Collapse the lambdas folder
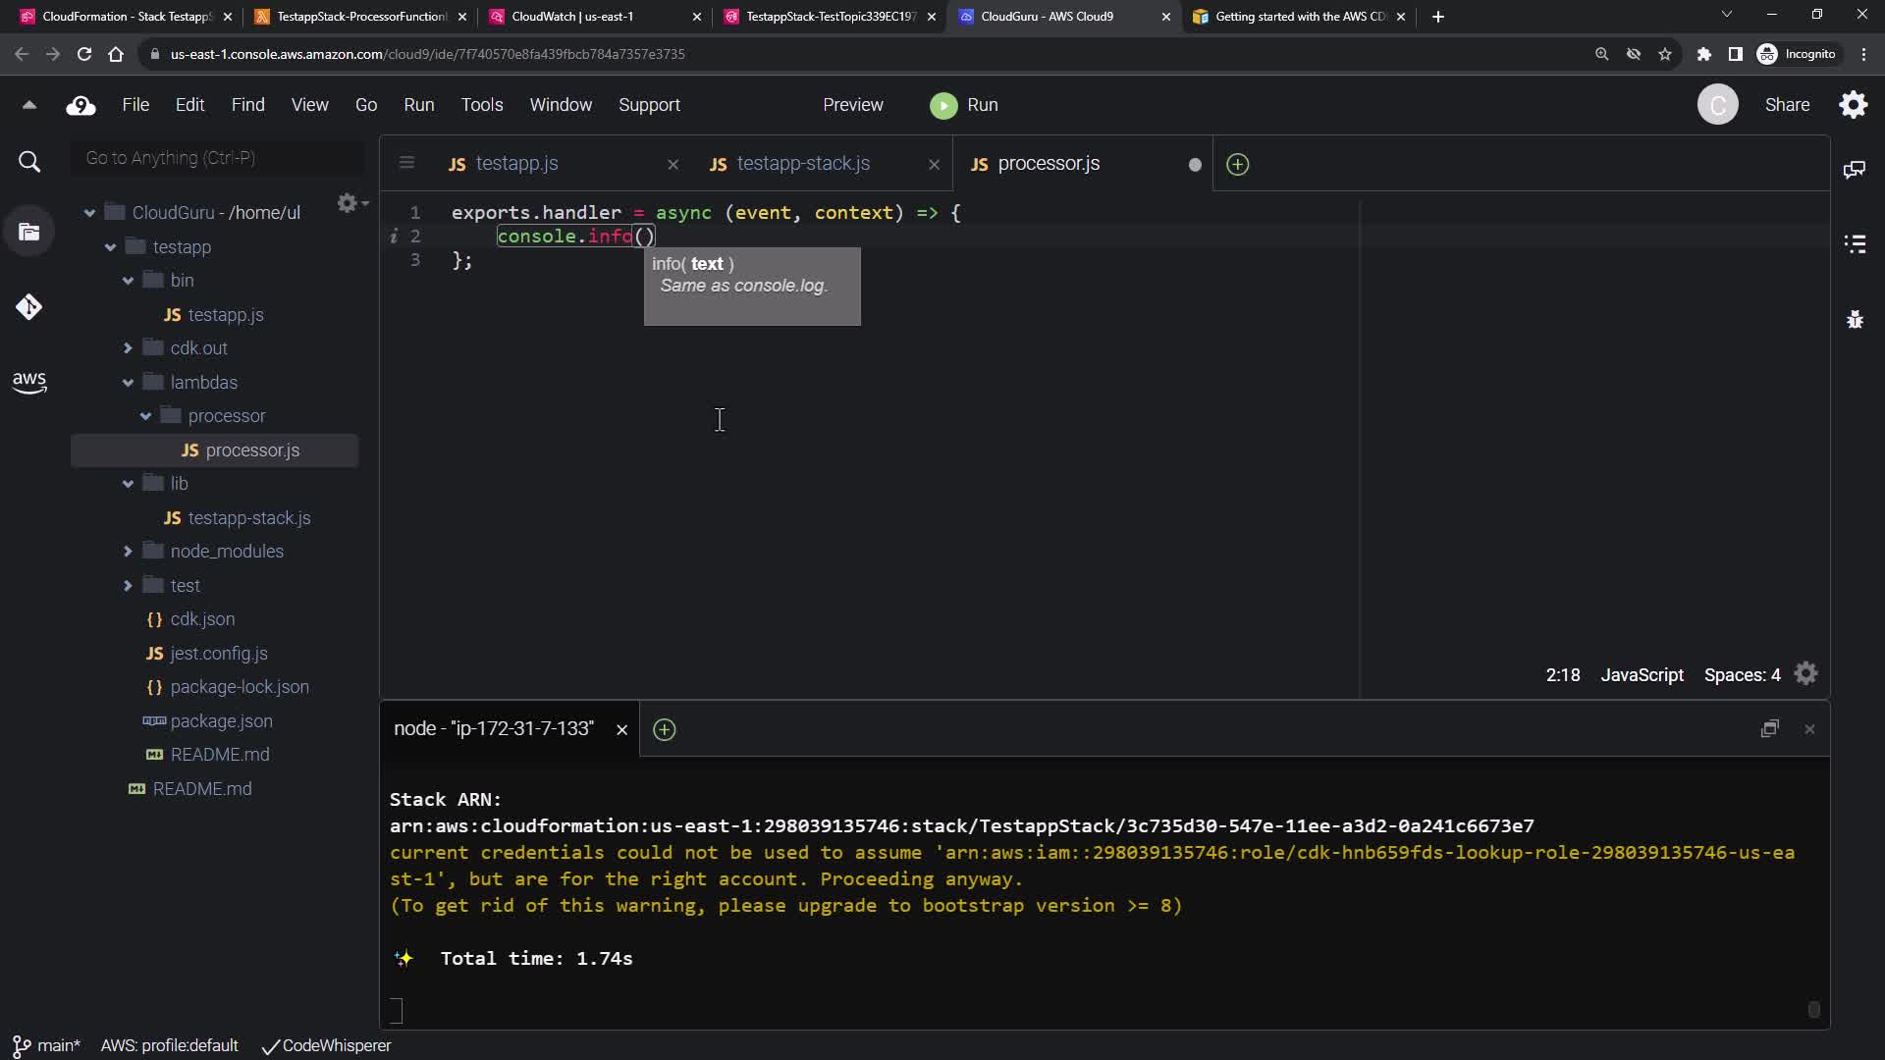 [x=128, y=383]
